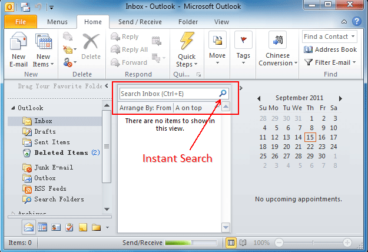Switch to Calendar view icon

point(42,227)
